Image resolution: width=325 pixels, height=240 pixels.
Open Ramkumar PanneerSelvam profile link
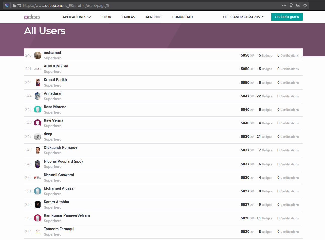(67, 215)
